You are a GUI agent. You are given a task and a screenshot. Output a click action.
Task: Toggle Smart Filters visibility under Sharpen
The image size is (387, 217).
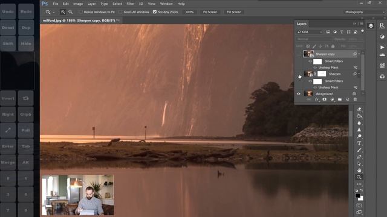(310, 81)
